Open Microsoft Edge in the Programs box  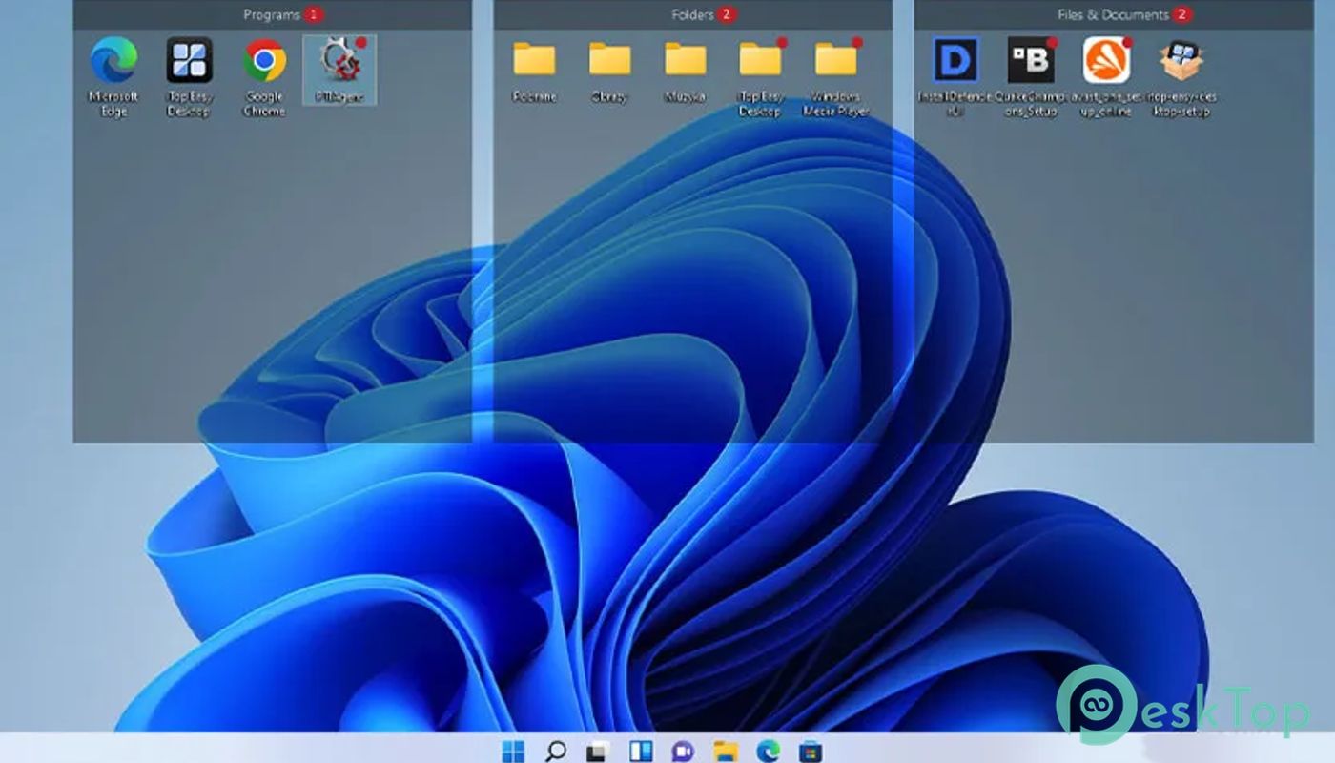[113, 61]
